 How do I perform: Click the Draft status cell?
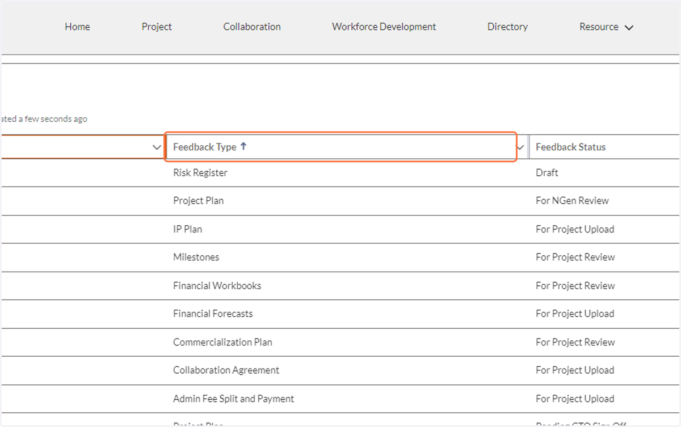point(547,173)
